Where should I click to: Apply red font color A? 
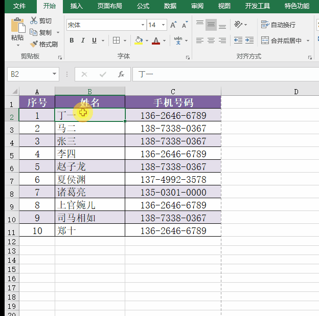tap(156, 40)
